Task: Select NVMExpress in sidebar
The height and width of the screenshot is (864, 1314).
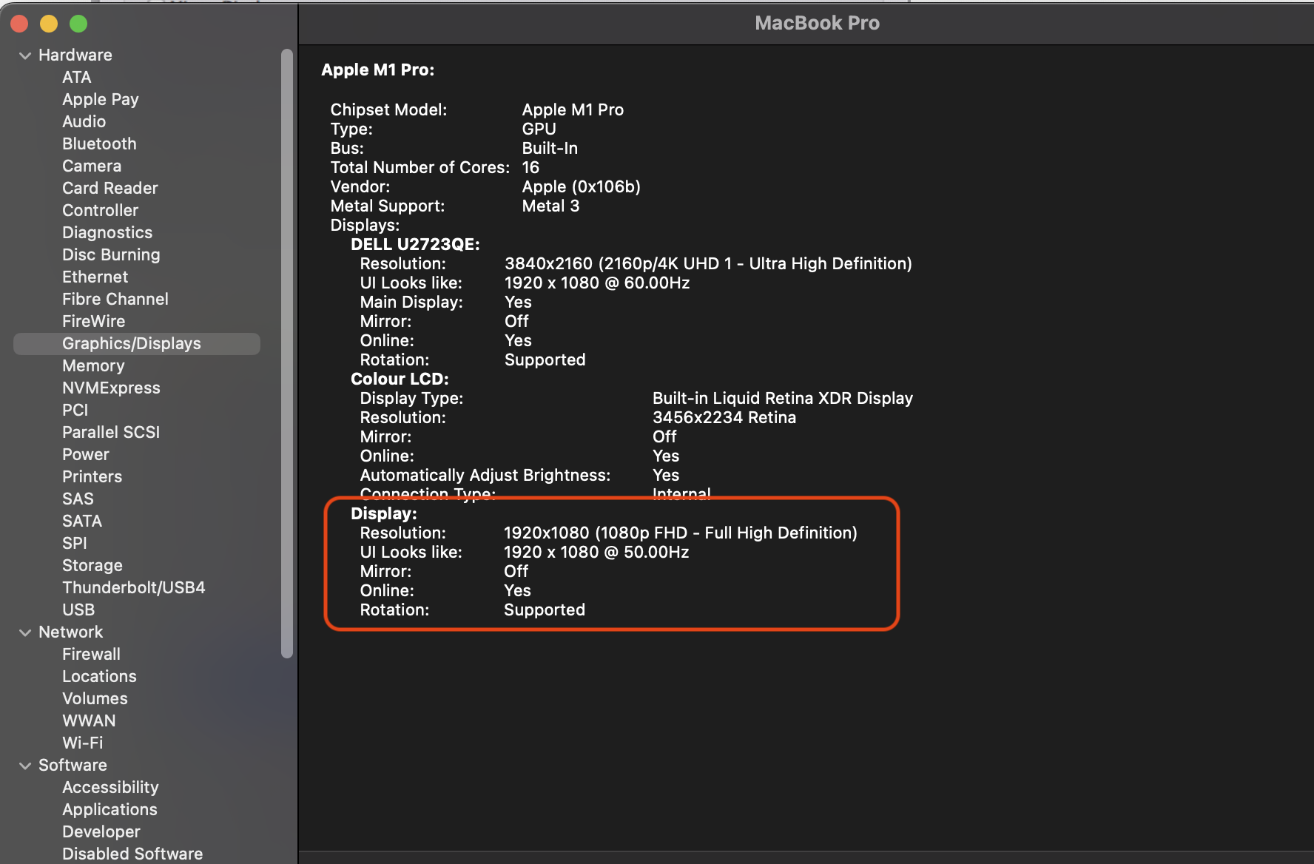Action: coord(111,388)
